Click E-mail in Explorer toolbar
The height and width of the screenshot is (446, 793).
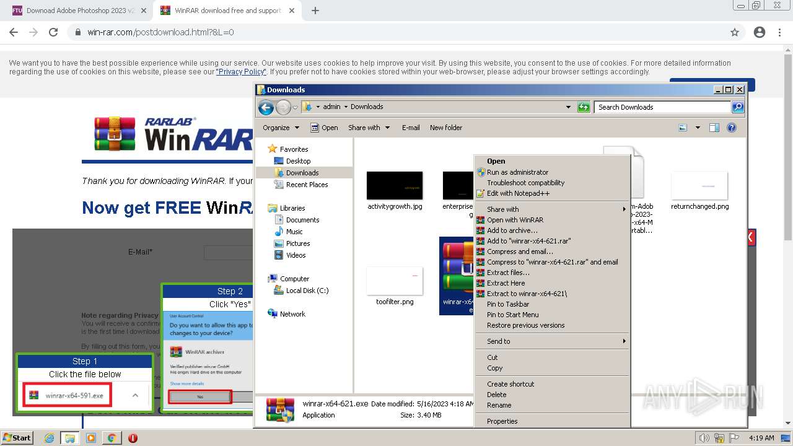(411, 128)
